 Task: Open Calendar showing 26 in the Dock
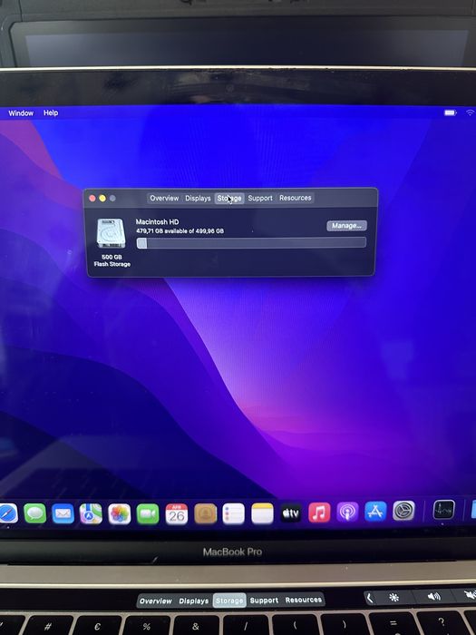pos(177,514)
